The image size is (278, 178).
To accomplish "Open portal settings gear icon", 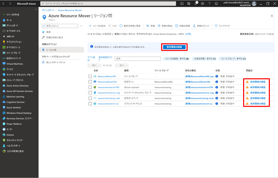I will tap(202, 4).
